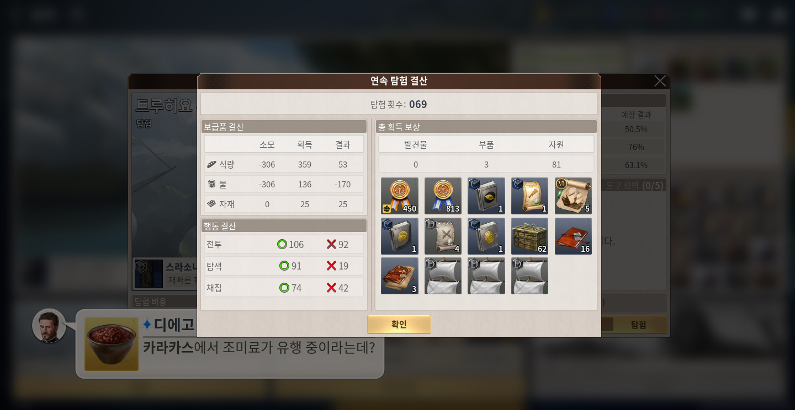
Task: Select the orange-ribbon anchor medal reward showing 450
Action: 400,196
